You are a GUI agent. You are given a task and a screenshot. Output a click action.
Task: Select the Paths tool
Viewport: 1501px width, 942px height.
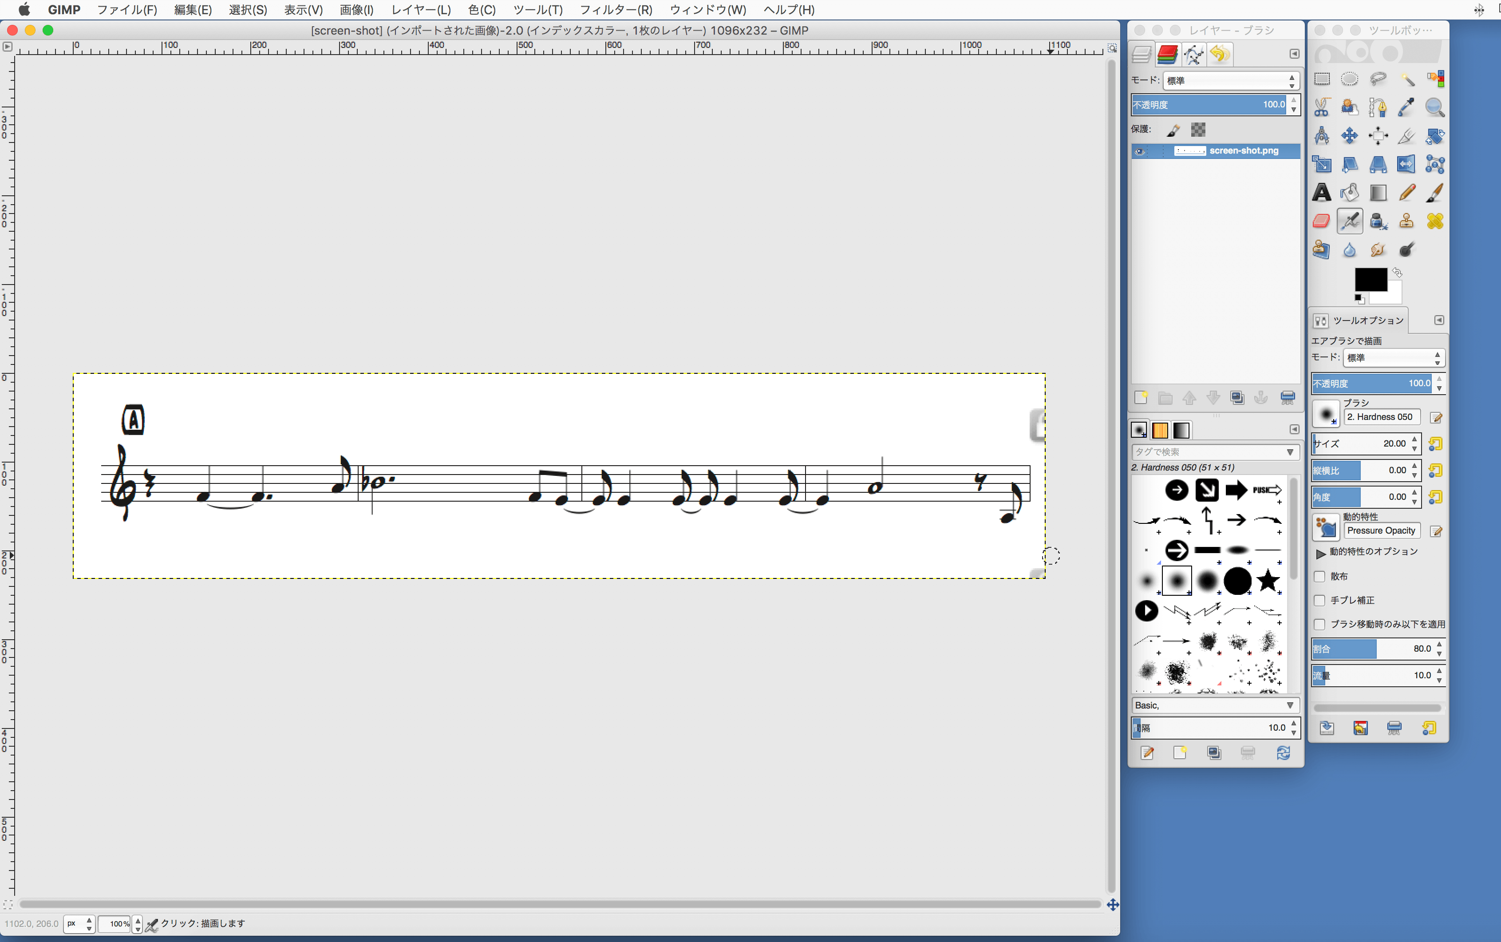1379,108
